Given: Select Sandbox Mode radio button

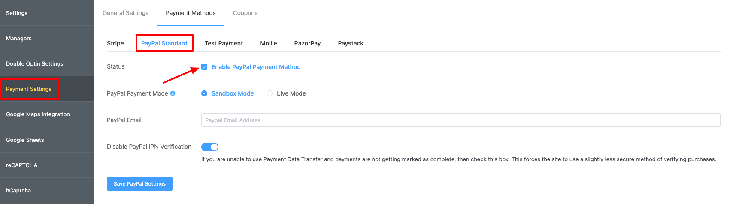Looking at the screenshot, I should (204, 93).
